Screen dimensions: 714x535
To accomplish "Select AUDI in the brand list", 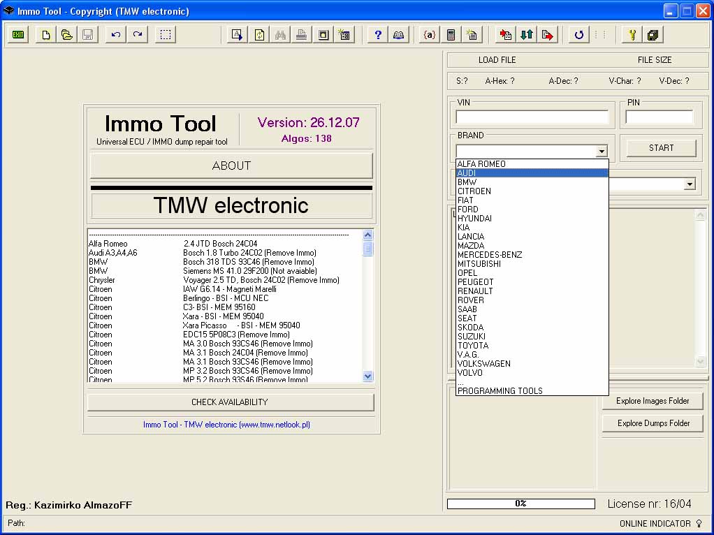I will pyautogui.click(x=532, y=173).
